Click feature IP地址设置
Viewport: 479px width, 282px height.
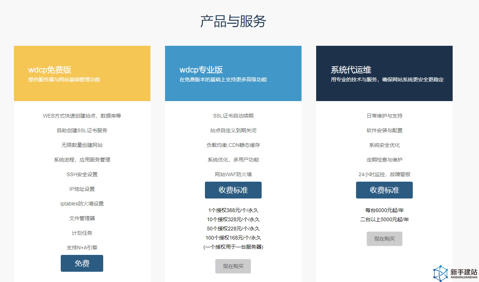pyautogui.click(x=82, y=189)
